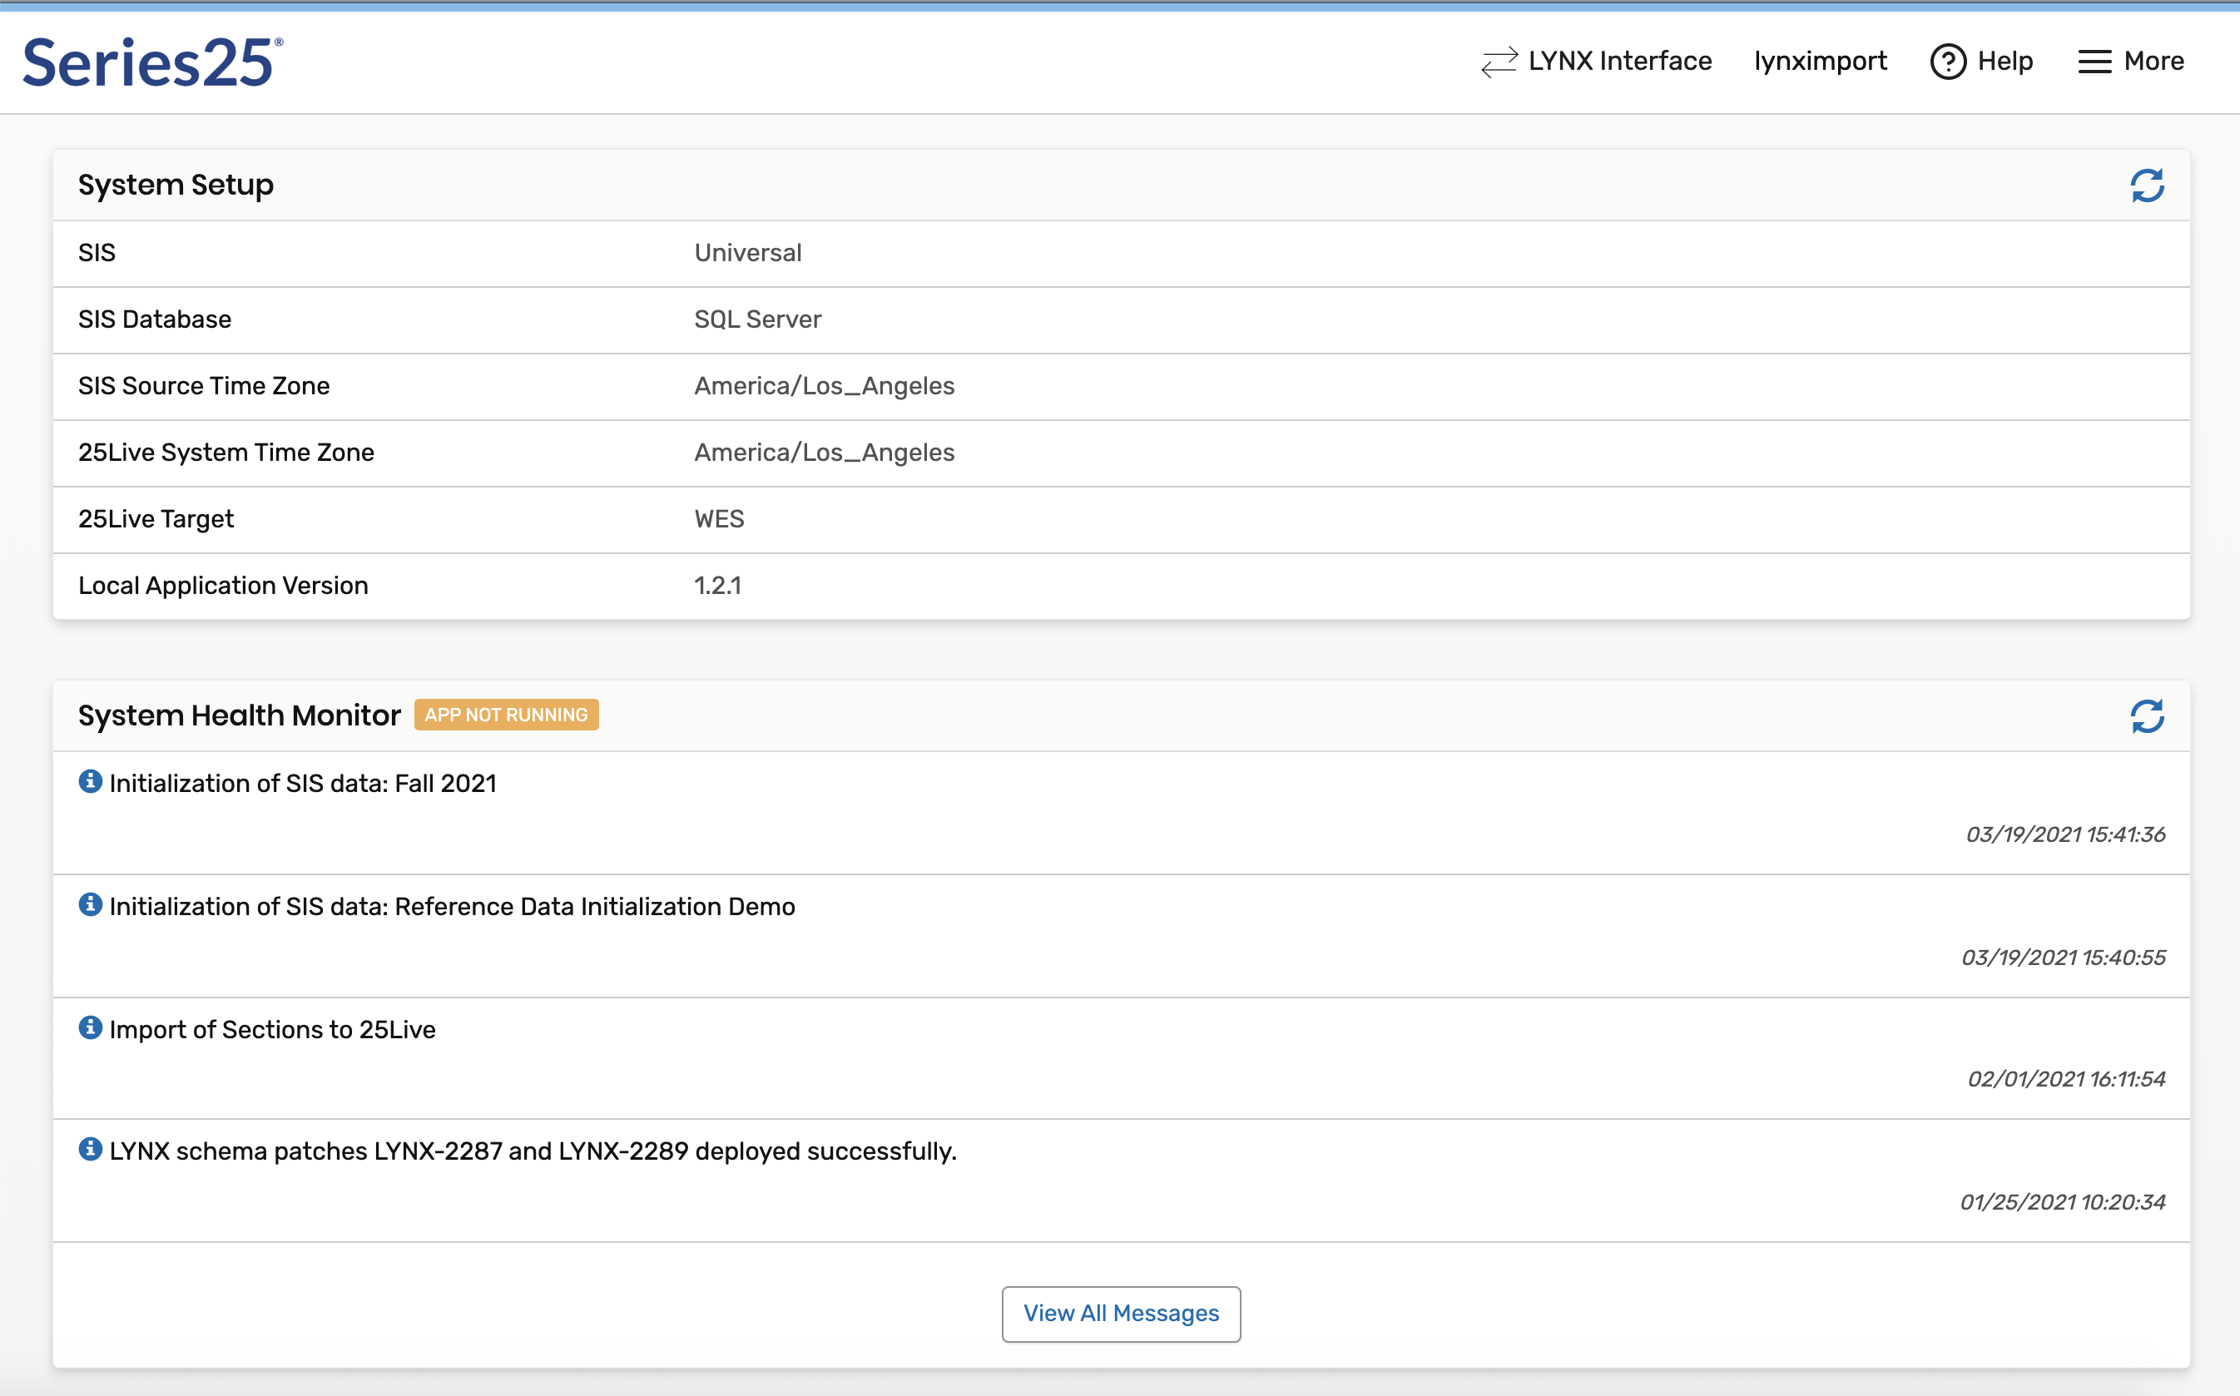The height and width of the screenshot is (1396, 2240).
Task: Click the Help question mark icon
Action: click(1947, 62)
